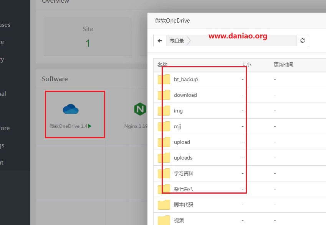Image resolution: width=326 pixels, height=225 pixels.
Task: Select the 学习资料 folder icon
Action: click(x=164, y=173)
